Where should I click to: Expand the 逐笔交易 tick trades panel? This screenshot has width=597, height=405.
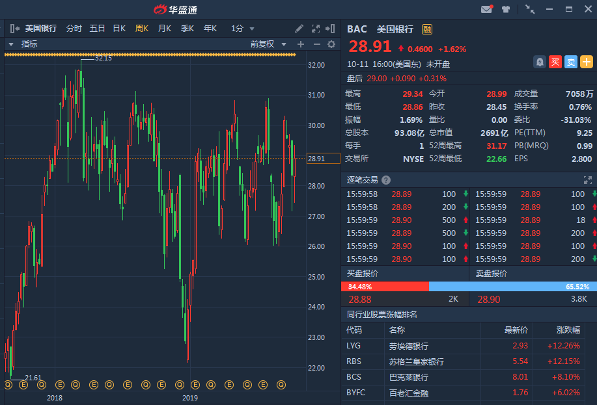point(588,180)
